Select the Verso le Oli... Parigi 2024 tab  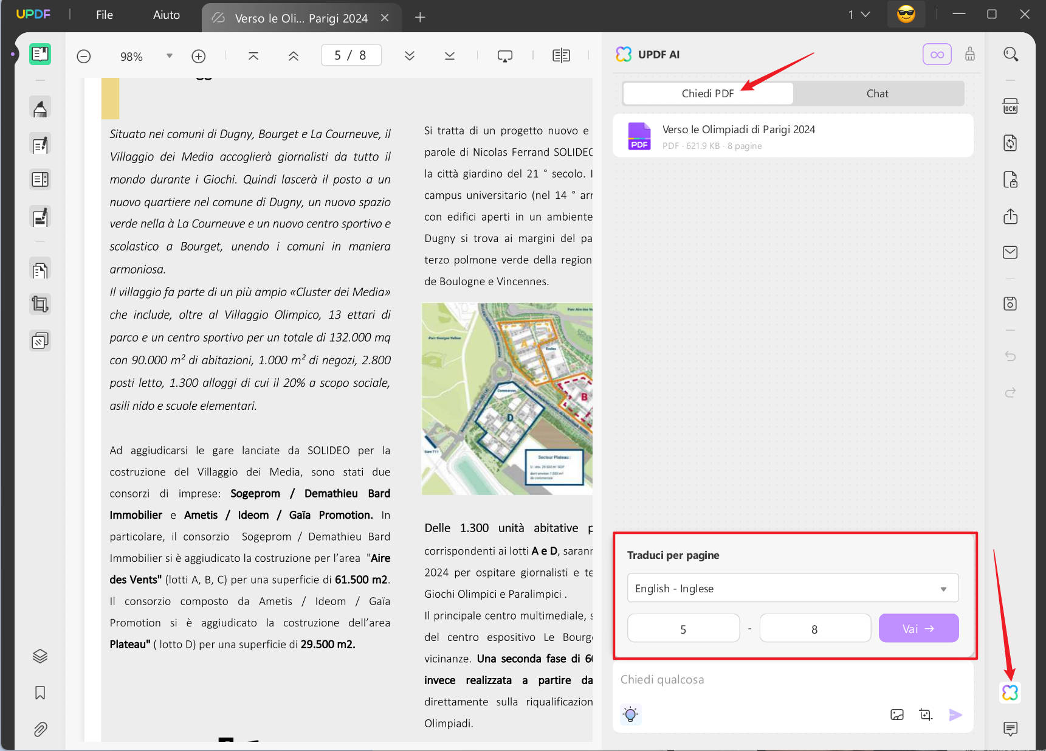pos(301,18)
